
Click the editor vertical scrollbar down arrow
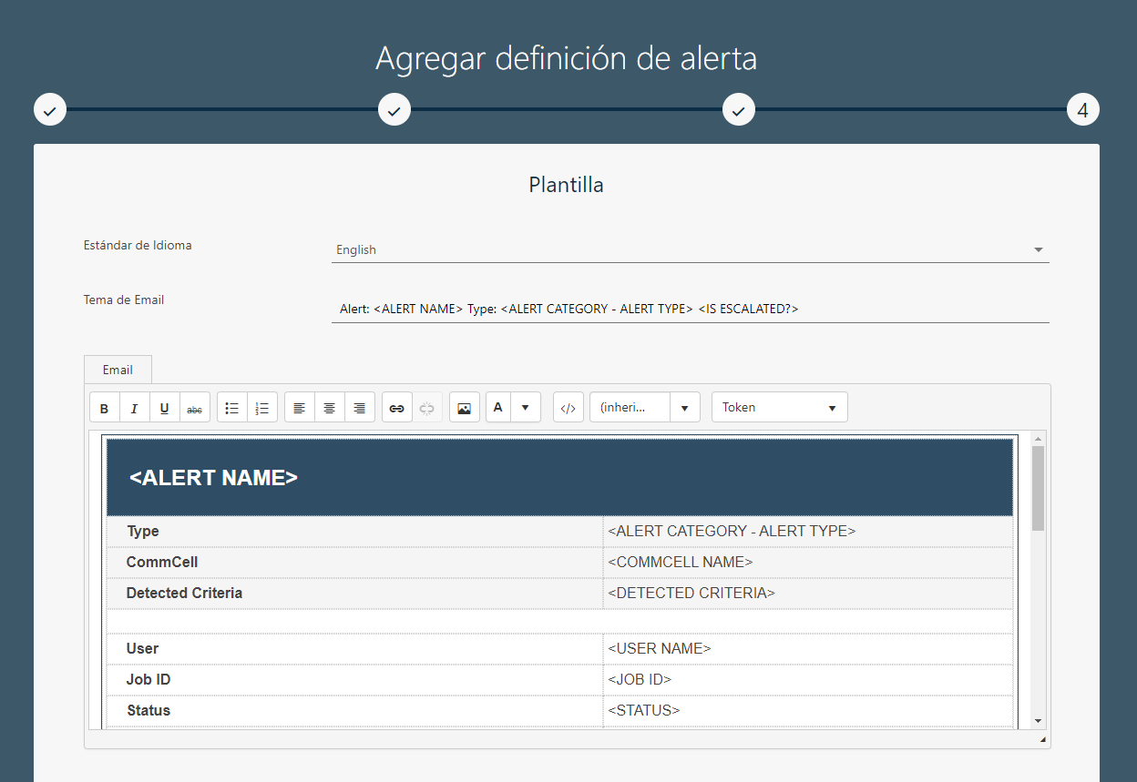[1038, 720]
